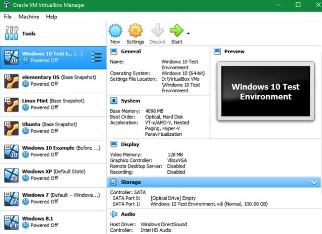
Task: Click the General section monitor icon
Action: click(114, 51)
